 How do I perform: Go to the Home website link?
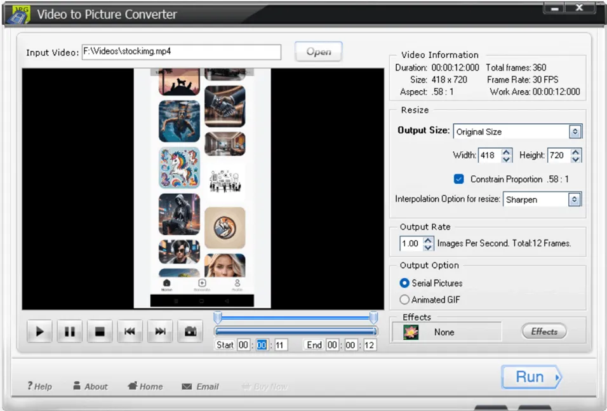(x=145, y=386)
